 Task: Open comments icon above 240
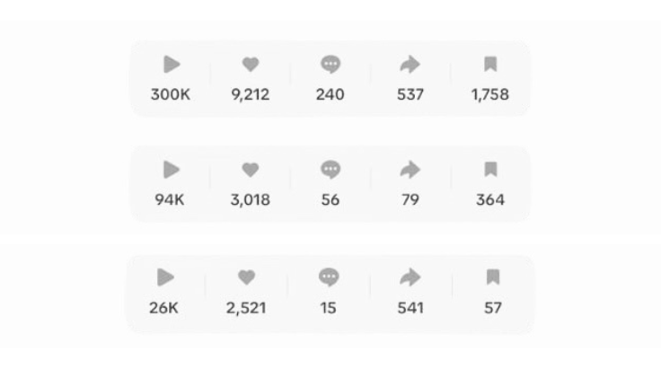point(330,65)
